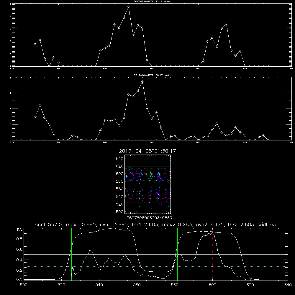The image size is (295, 295).
Task: Click heatmap y-axis label 620
Action: (120, 166)
